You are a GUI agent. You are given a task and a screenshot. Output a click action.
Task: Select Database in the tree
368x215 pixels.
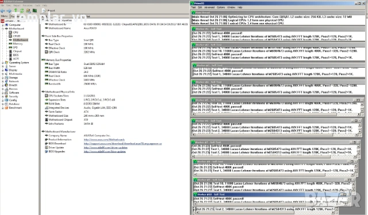click(14, 104)
